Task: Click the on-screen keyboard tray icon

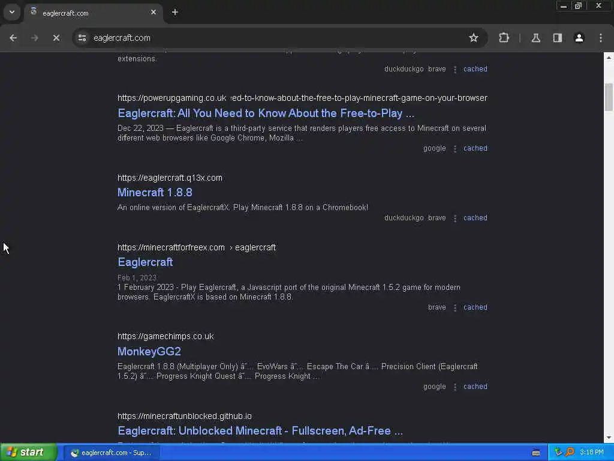Action: (536, 453)
